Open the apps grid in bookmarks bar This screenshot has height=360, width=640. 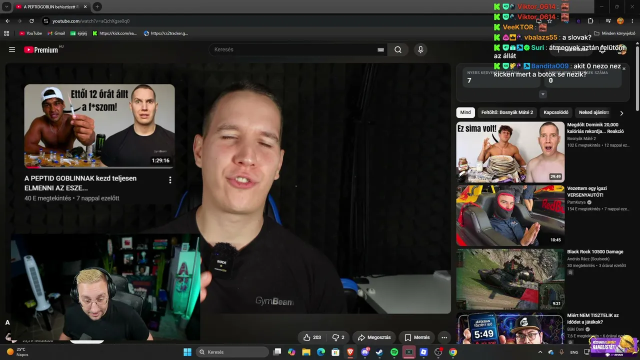pos(6,33)
